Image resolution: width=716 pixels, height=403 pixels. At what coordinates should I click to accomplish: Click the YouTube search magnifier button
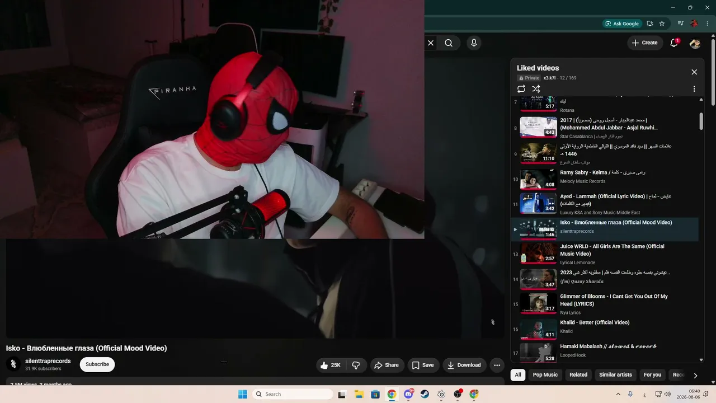[449, 43]
